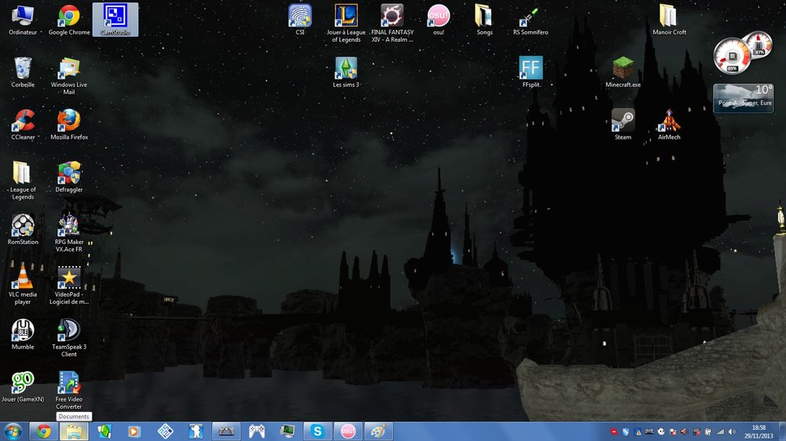
Task: Click the game controller taskbar icon
Action: point(257,432)
